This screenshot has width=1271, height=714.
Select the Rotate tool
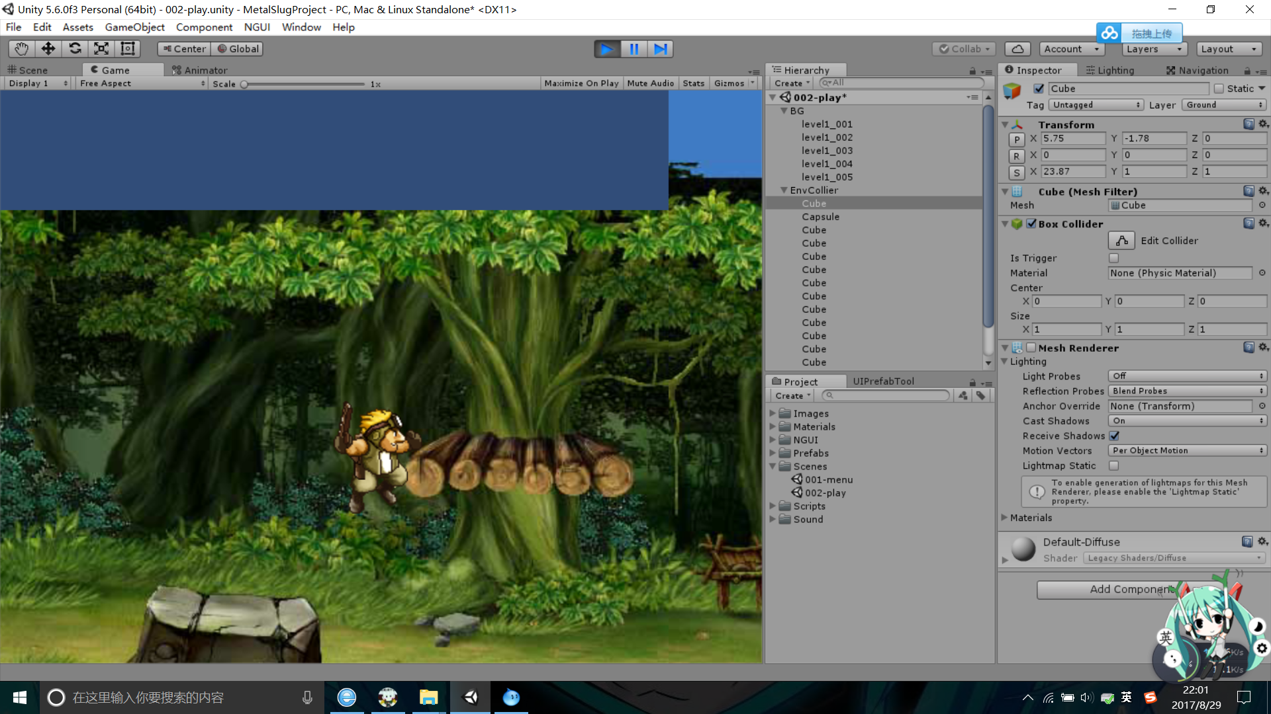(x=75, y=49)
